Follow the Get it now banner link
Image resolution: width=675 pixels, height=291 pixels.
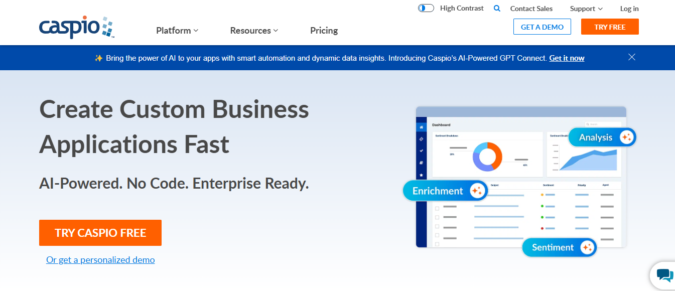click(566, 58)
